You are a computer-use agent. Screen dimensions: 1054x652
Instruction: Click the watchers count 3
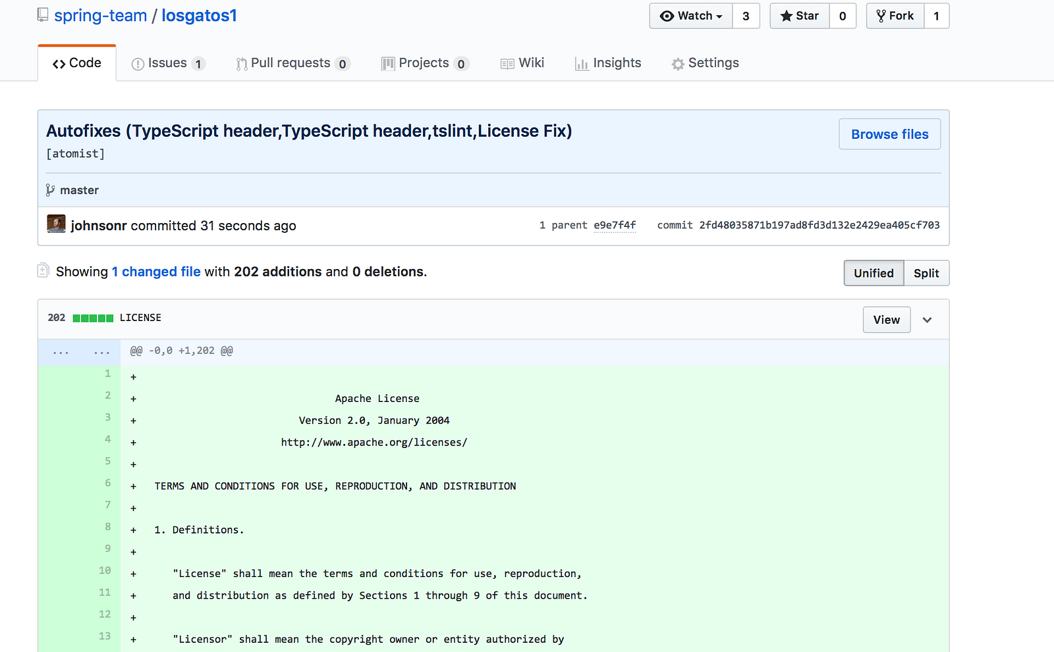[746, 16]
